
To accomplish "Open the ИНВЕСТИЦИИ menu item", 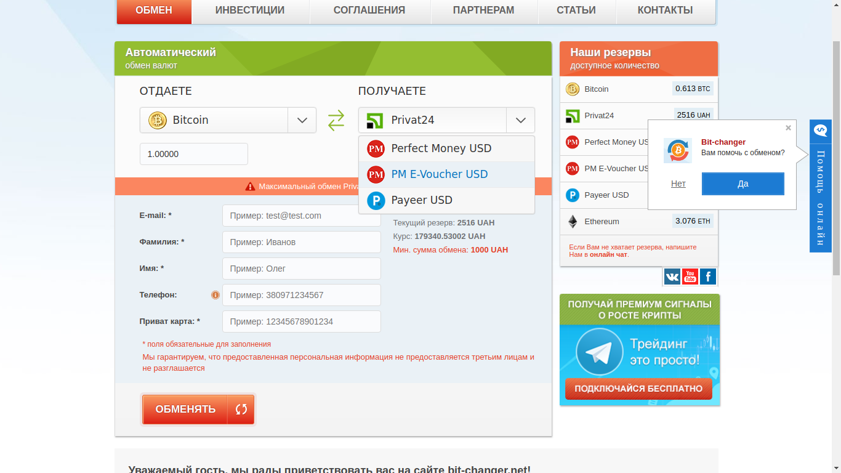I will point(250,11).
